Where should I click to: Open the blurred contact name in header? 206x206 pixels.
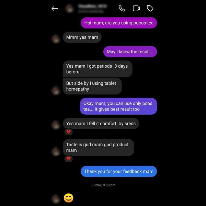pos(92,6)
